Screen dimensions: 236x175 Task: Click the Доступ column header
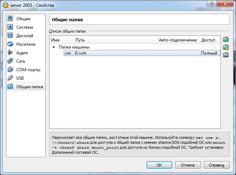point(210,40)
